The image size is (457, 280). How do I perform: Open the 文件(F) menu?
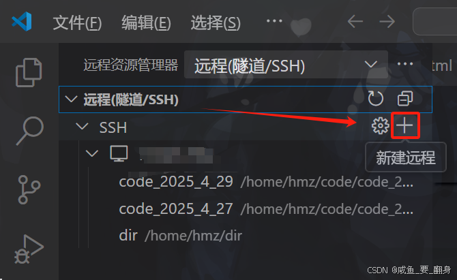pyautogui.click(x=77, y=22)
